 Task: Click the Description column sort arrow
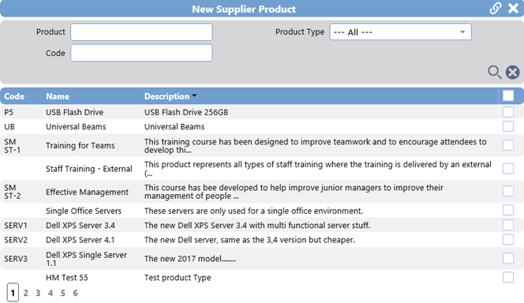tap(194, 96)
